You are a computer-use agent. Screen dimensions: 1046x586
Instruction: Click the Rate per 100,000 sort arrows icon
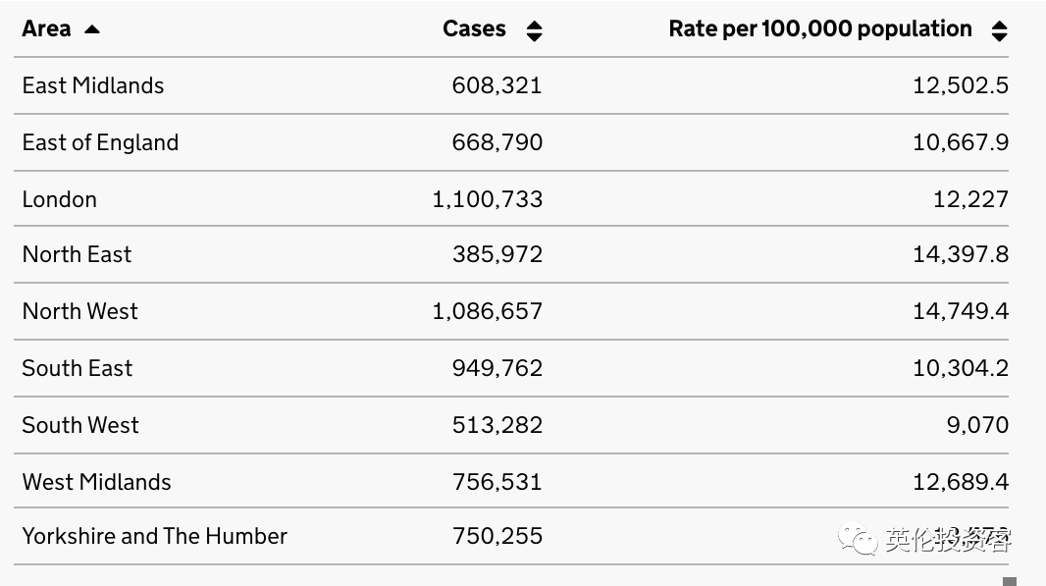click(999, 30)
